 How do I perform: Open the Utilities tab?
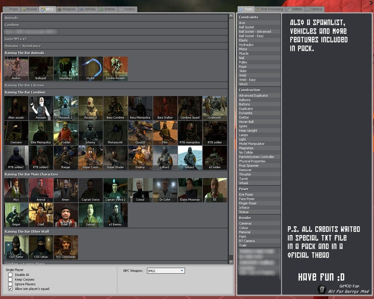coord(295,9)
